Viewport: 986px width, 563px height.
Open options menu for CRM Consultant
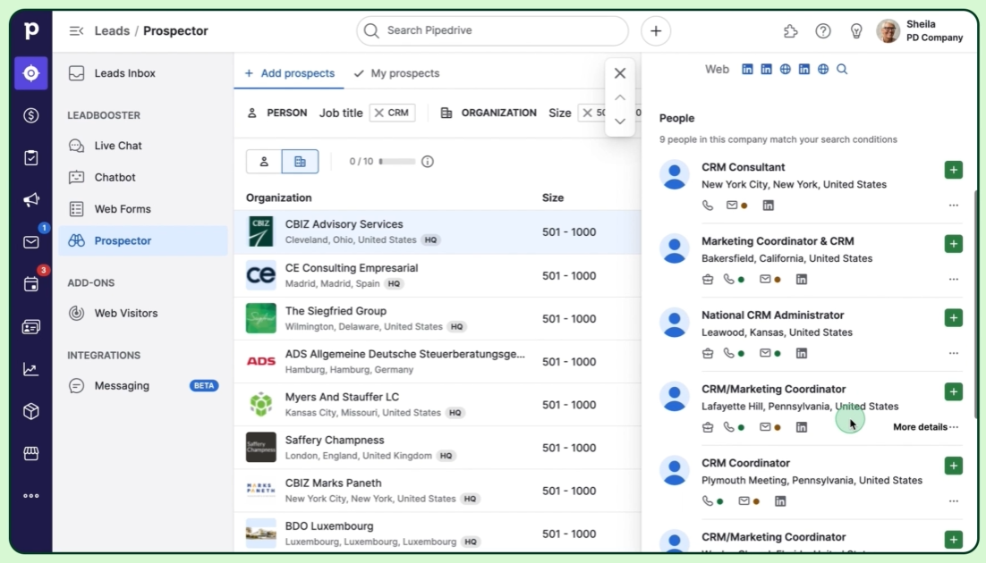pos(953,206)
